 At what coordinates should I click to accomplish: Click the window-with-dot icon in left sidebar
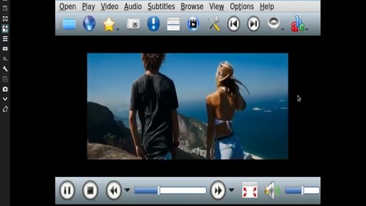[5, 9]
